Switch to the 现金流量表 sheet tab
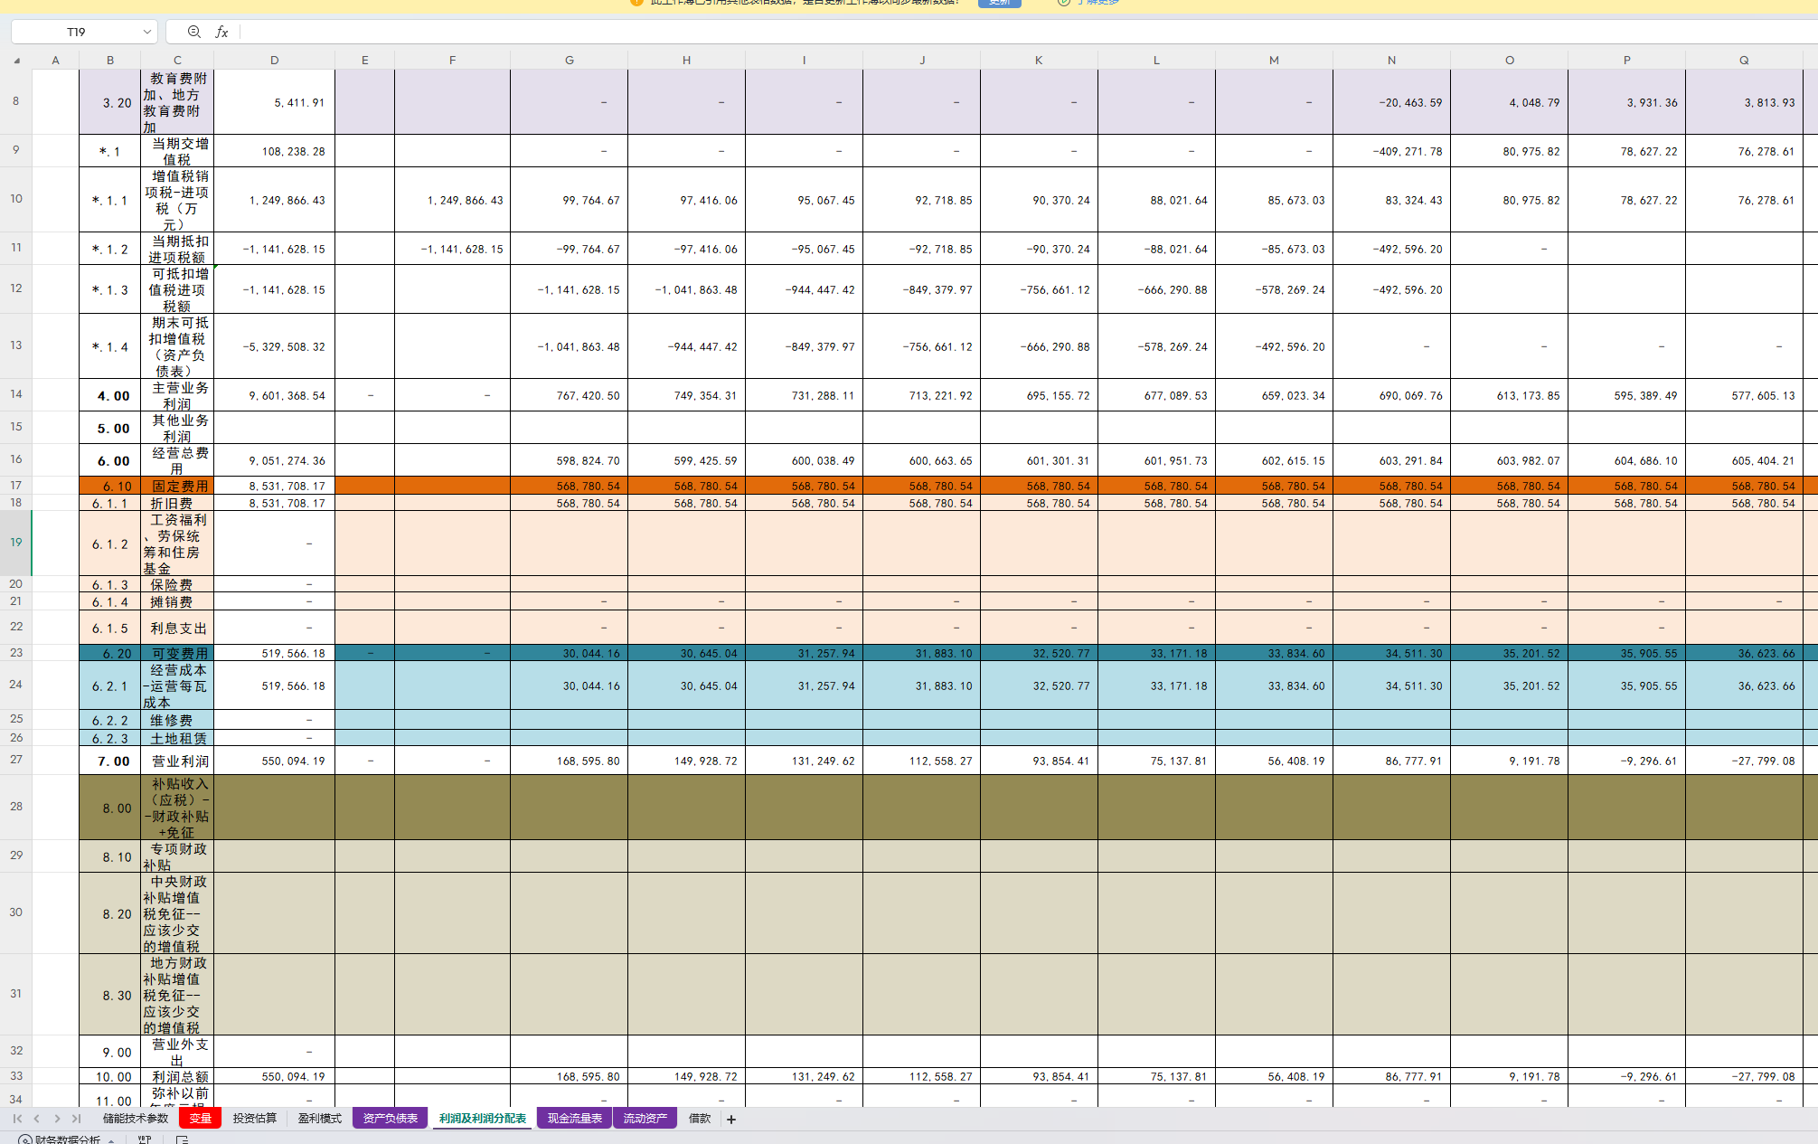 click(574, 1119)
